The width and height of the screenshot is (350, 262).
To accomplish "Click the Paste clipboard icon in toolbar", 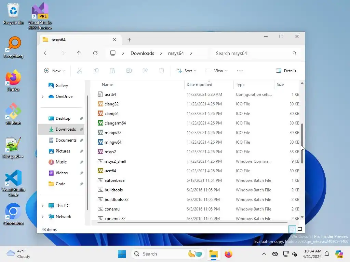I will point(112,71).
